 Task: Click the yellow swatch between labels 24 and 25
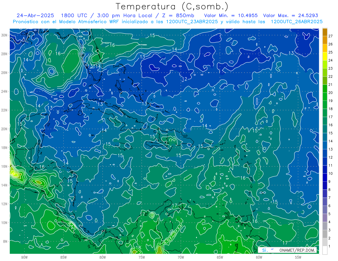point(325,56)
